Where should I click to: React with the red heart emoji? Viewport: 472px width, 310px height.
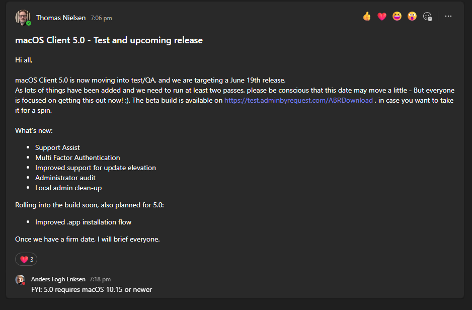coord(382,17)
